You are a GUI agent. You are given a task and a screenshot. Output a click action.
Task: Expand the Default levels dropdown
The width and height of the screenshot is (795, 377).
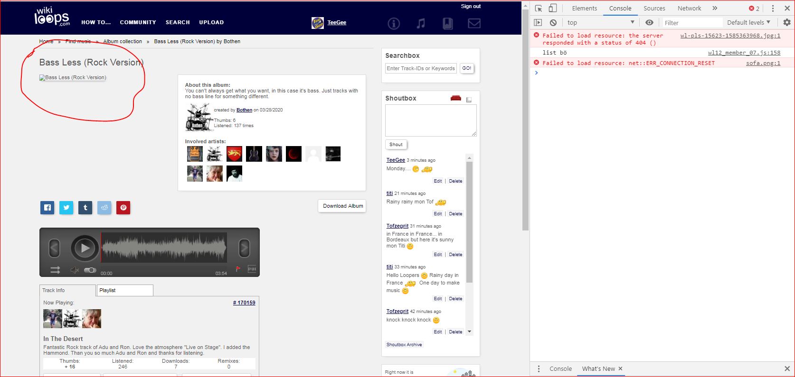[748, 22]
